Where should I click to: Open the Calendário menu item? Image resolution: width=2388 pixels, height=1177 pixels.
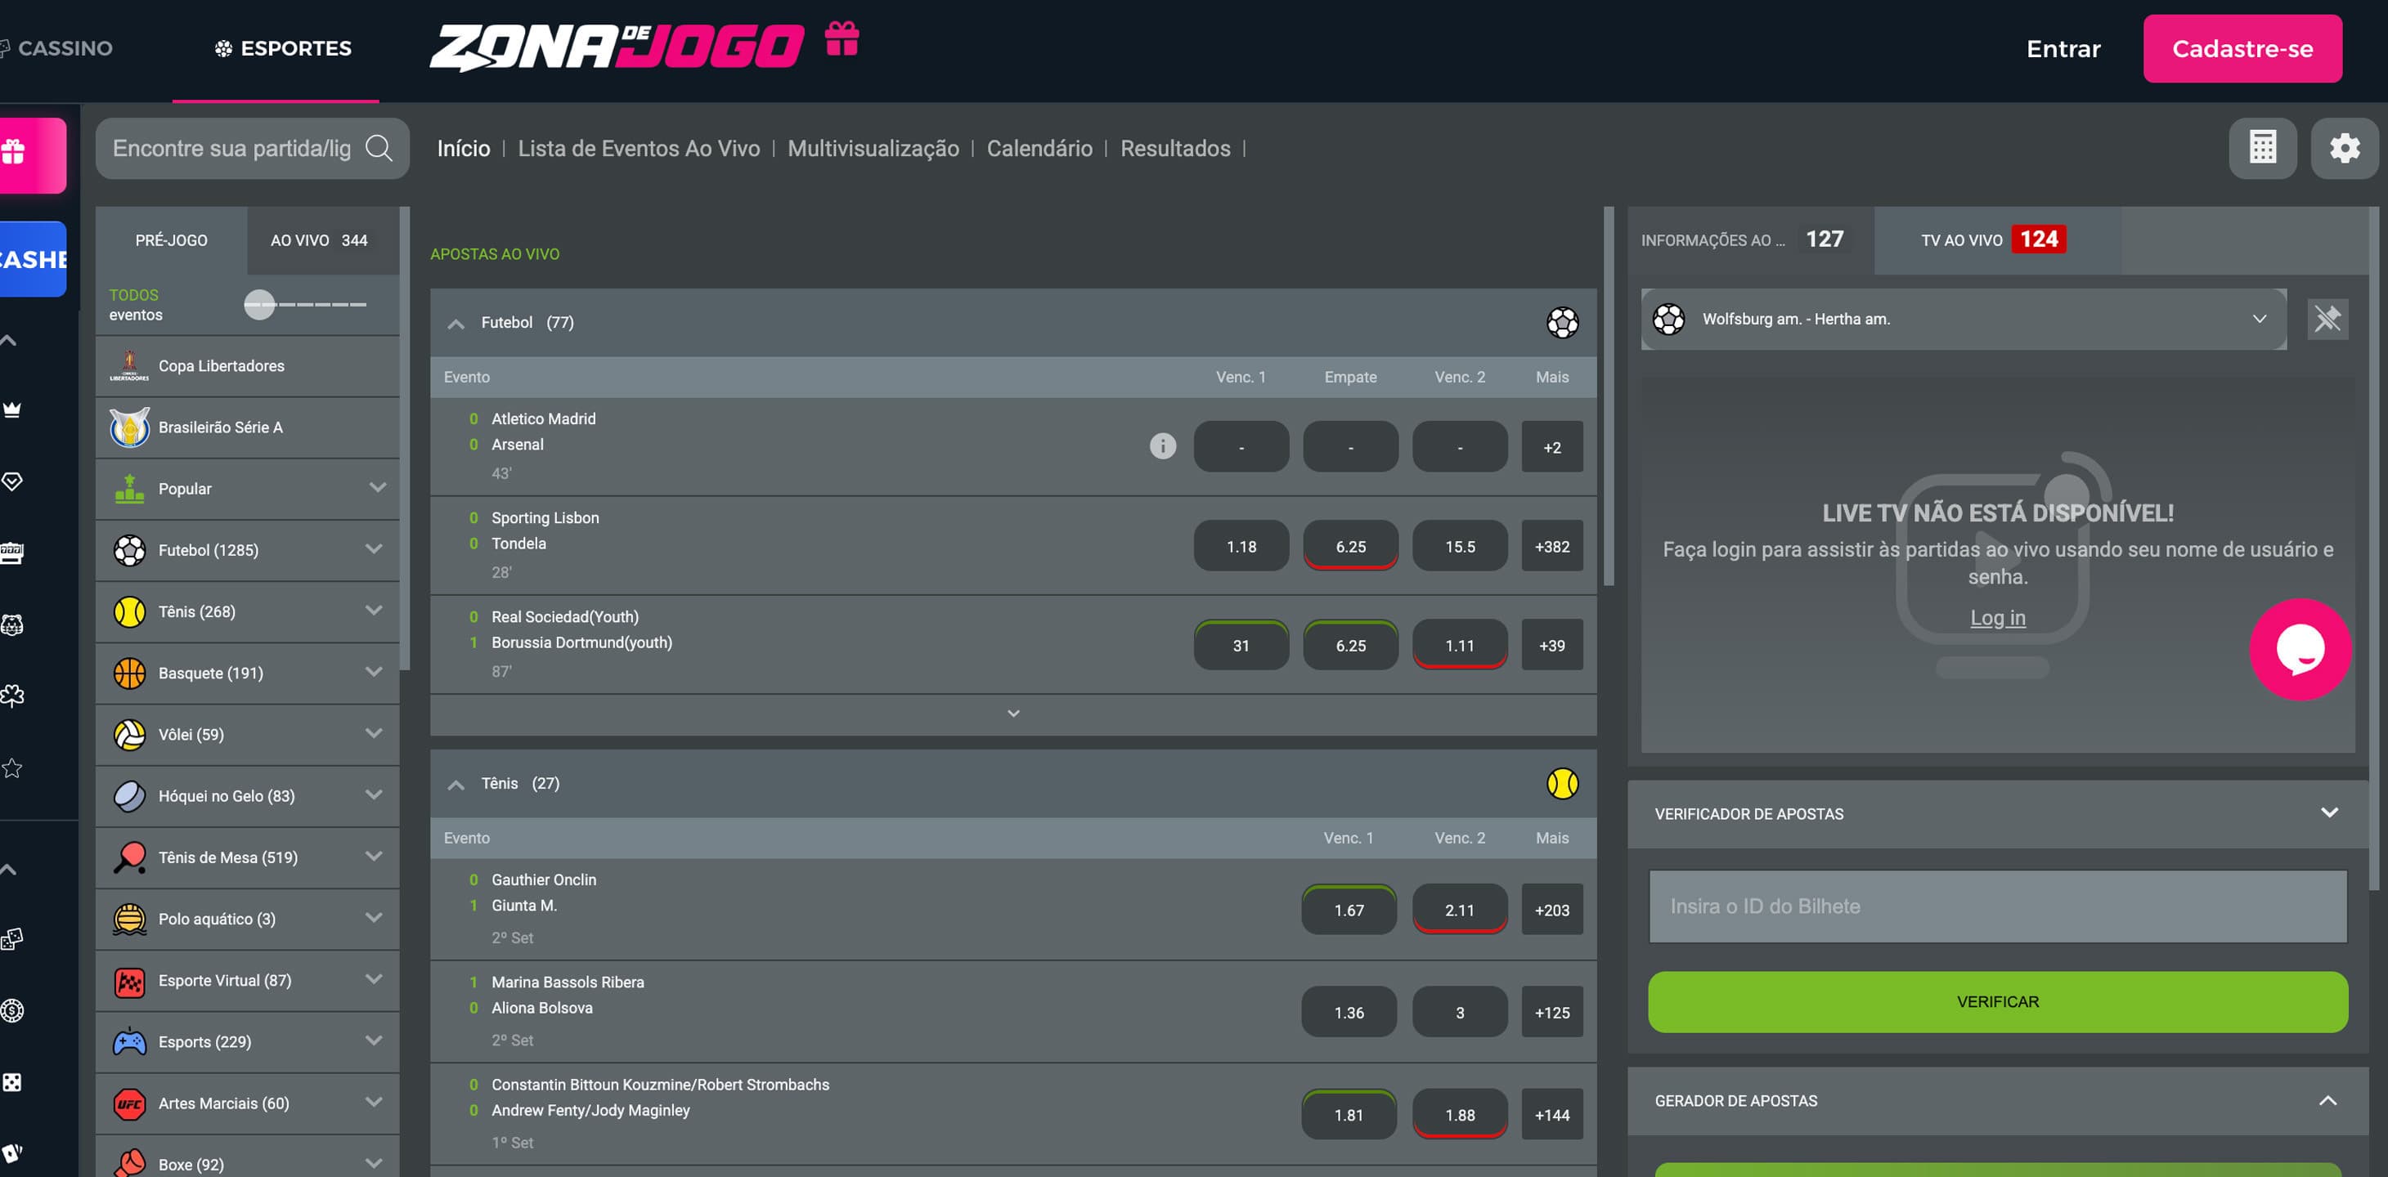tap(1039, 148)
